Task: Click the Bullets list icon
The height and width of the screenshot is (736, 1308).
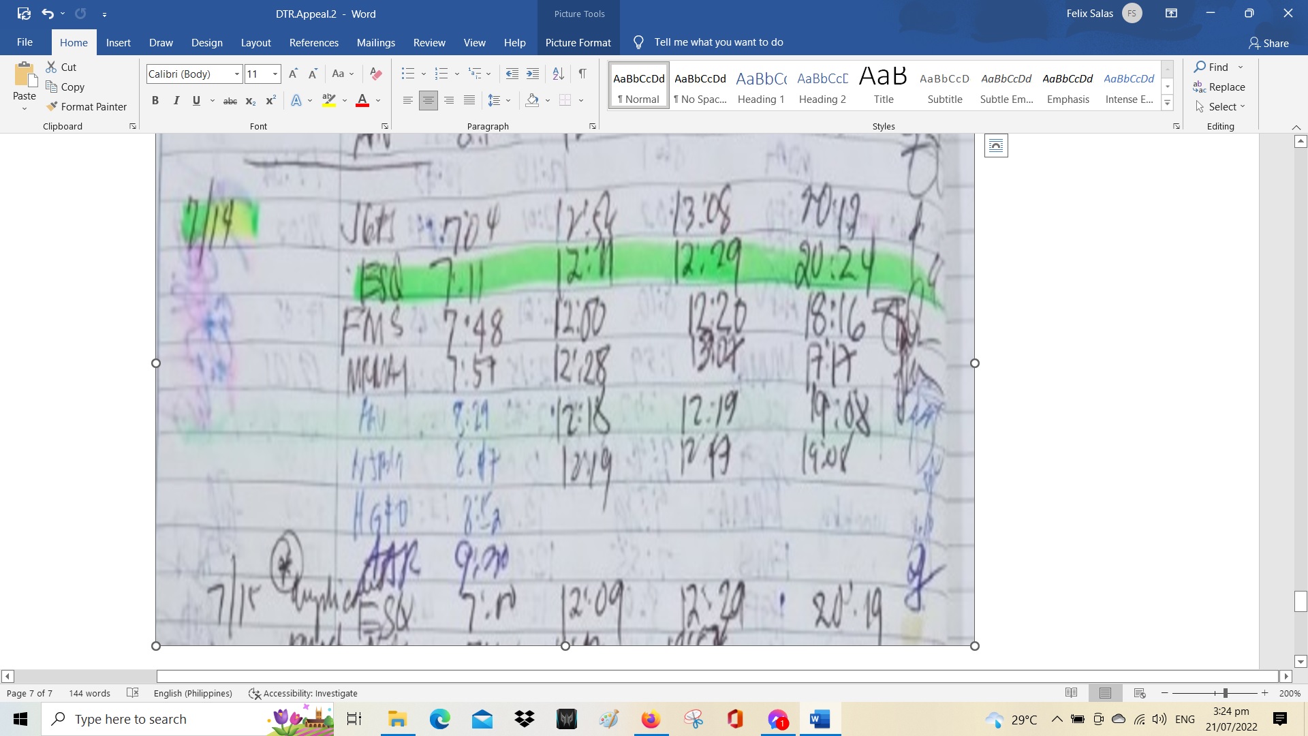Action: click(x=407, y=74)
